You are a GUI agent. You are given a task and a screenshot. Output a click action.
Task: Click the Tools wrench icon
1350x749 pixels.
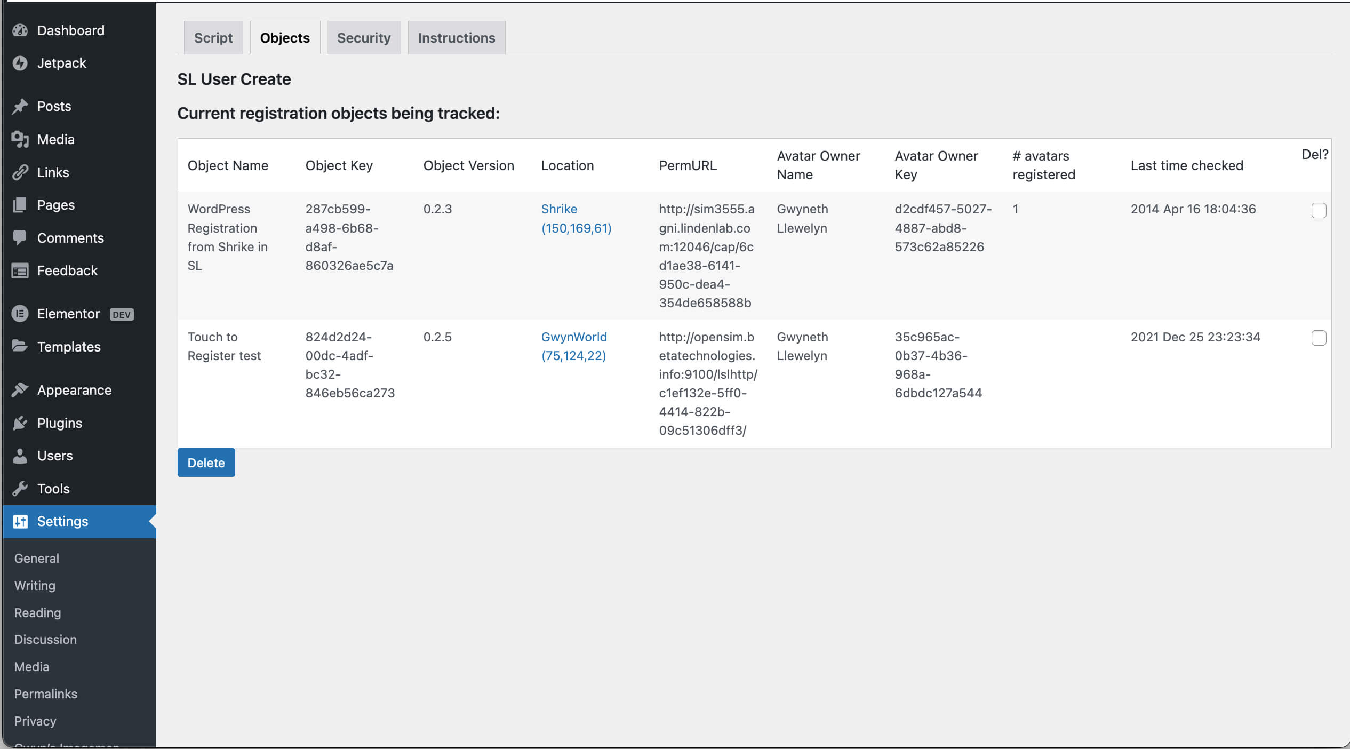[x=20, y=489]
